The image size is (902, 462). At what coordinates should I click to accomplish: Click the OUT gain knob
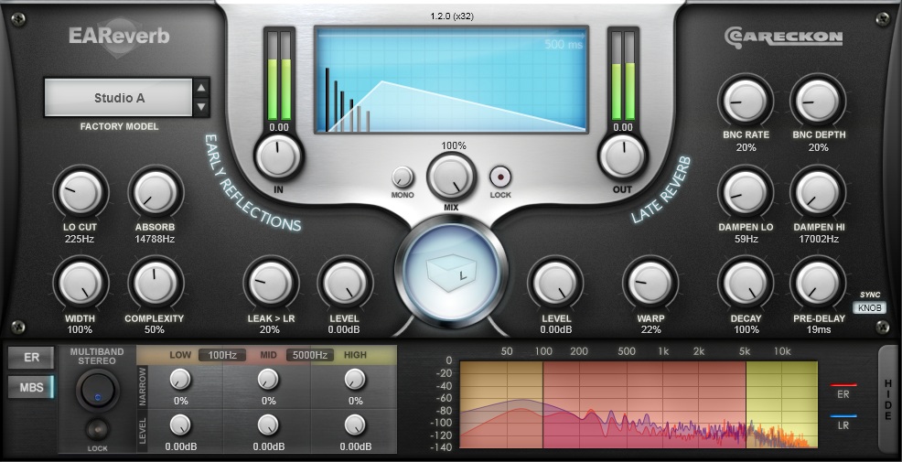tap(622, 156)
